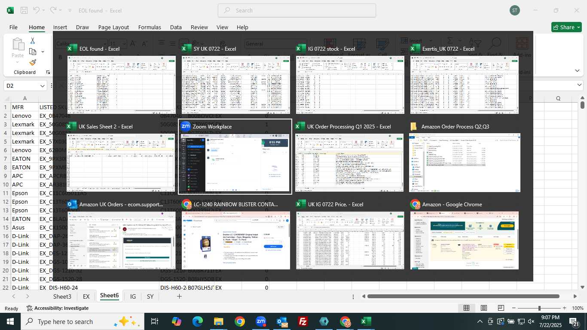
Task: Click the Cut scissors icon
Action: click(33, 41)
